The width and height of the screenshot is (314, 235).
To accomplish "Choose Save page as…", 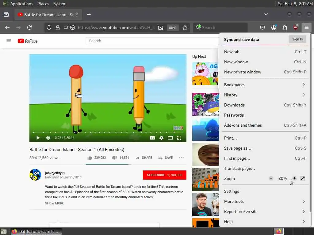I will [265, 148].
